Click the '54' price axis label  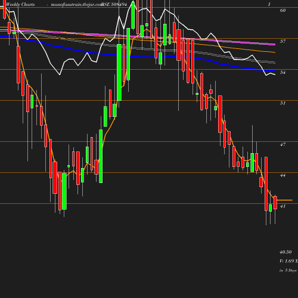283,72
